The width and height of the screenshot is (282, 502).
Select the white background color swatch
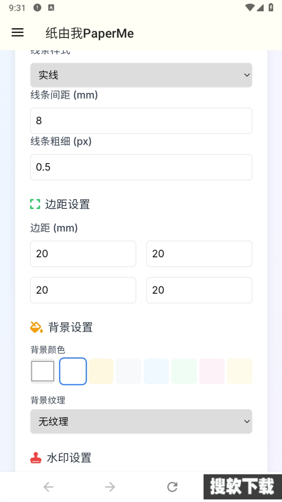pyautogui.click(x=73, y=371)
